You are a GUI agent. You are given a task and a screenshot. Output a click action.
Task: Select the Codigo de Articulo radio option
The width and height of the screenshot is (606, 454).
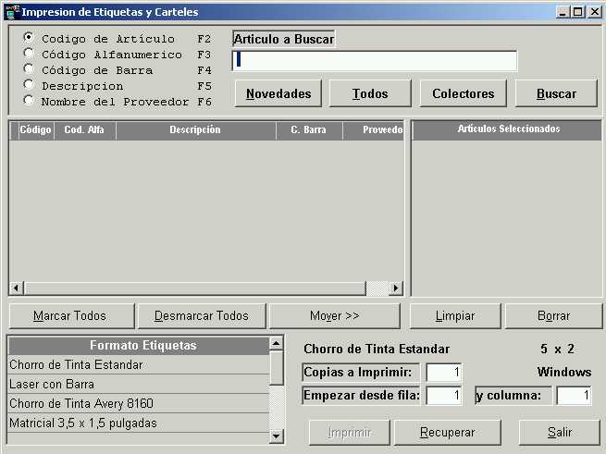coord(29,38)
